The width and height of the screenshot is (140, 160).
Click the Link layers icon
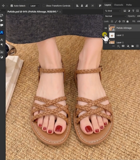(113, 46)
